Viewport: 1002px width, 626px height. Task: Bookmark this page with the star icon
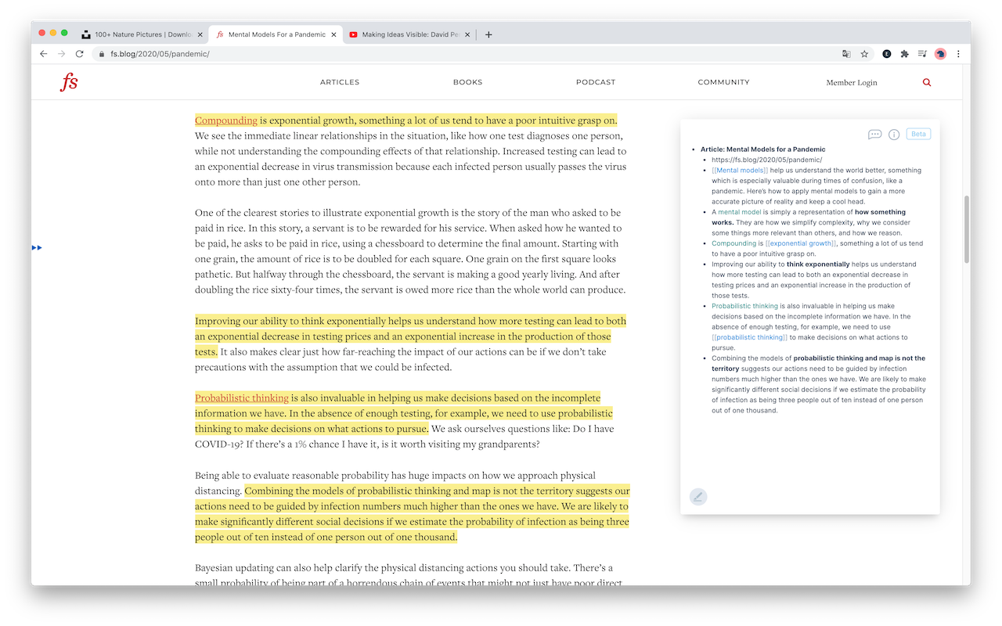point(864,54)
